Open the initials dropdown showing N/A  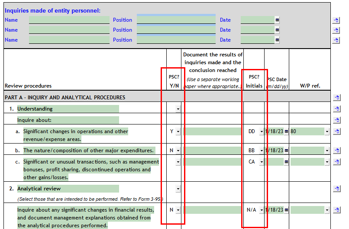pyautogui.click(x=262, y=210)
